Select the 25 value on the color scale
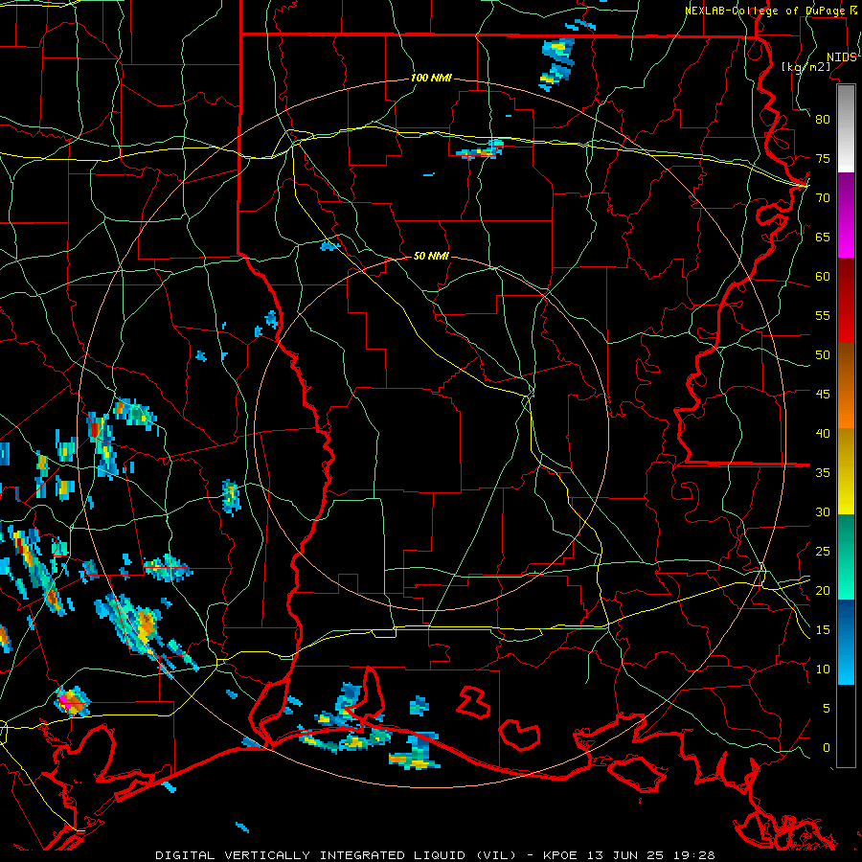 click(x=823, y=552)
